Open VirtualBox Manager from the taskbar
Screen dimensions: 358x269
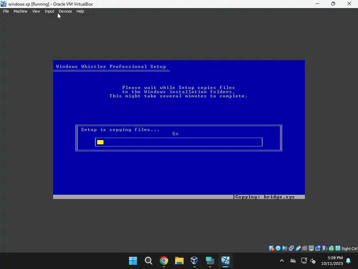point(194,261)
